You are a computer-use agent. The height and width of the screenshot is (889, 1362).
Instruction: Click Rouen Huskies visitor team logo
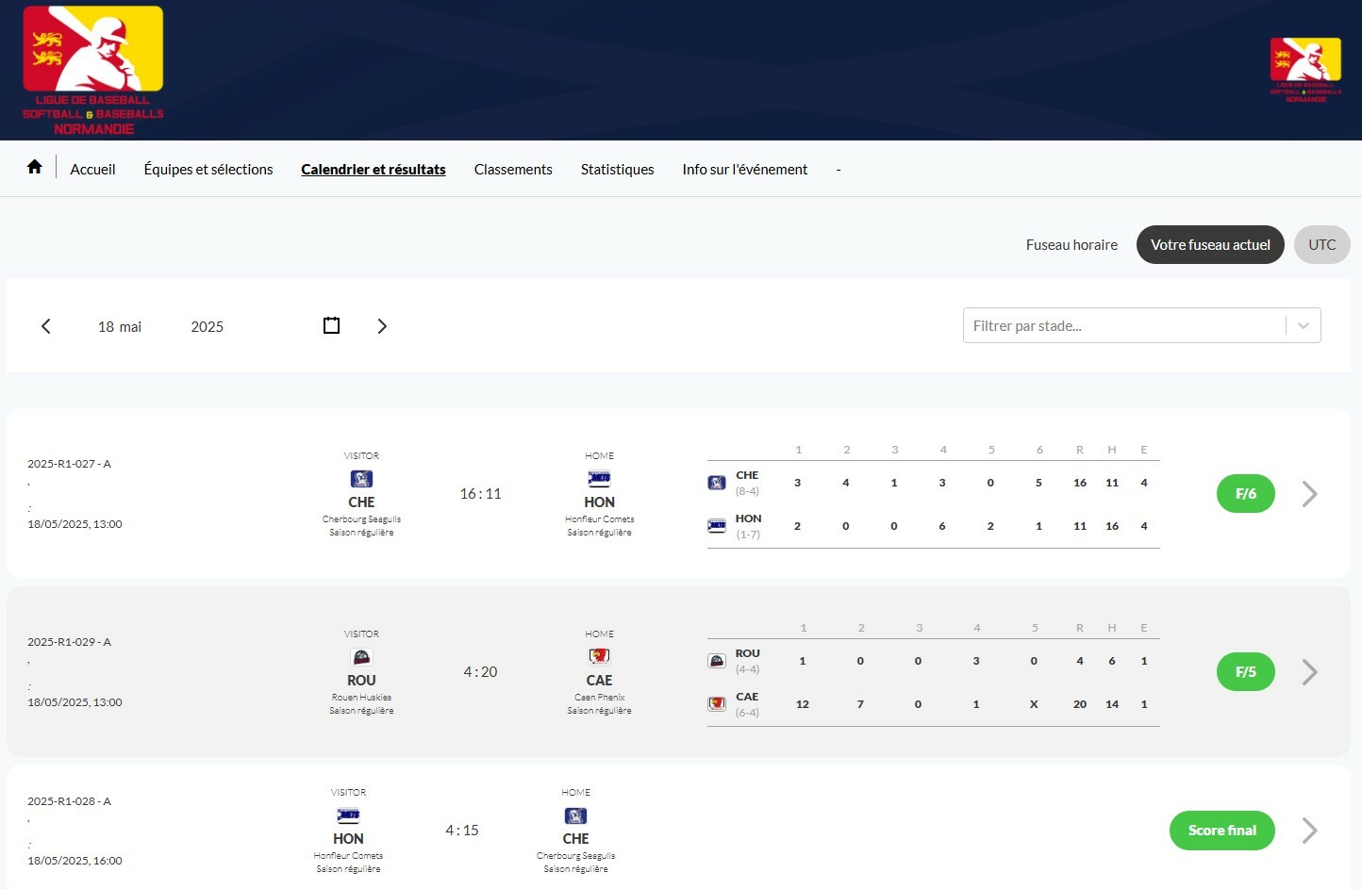pos(361,657)
